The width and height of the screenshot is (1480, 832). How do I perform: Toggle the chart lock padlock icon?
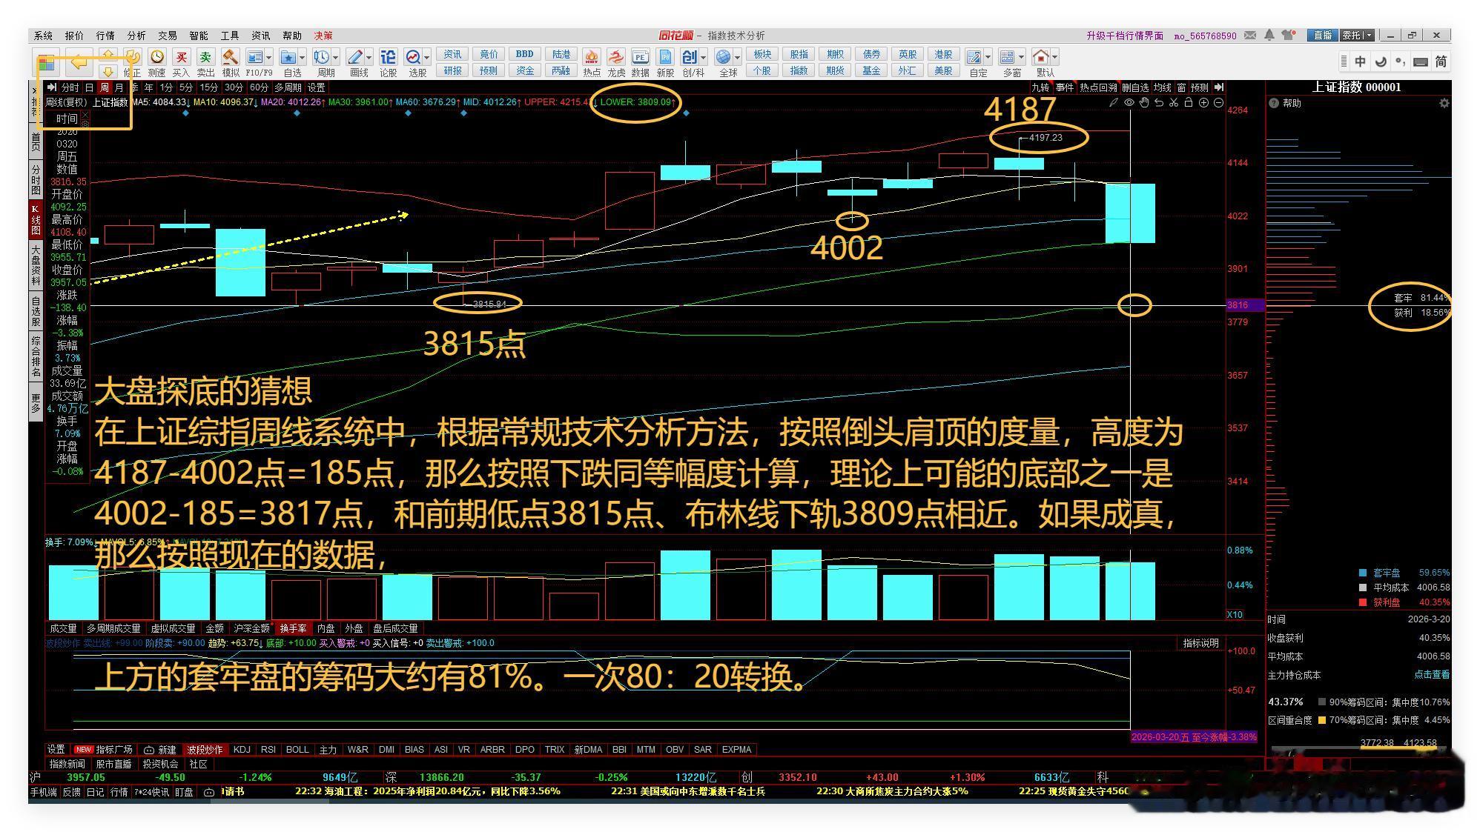pos(1188,103)
